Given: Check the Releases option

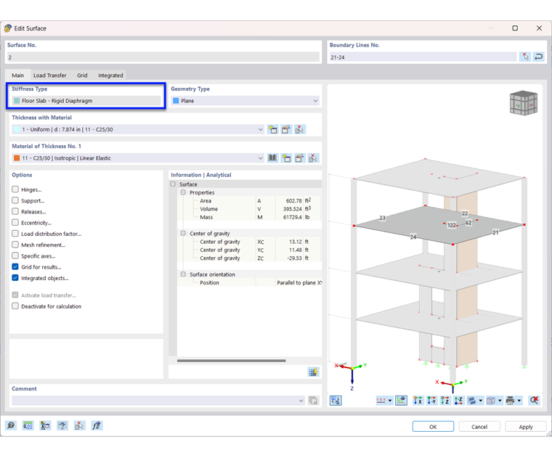Looking at the screenshot, I should [x=15, y=211].
